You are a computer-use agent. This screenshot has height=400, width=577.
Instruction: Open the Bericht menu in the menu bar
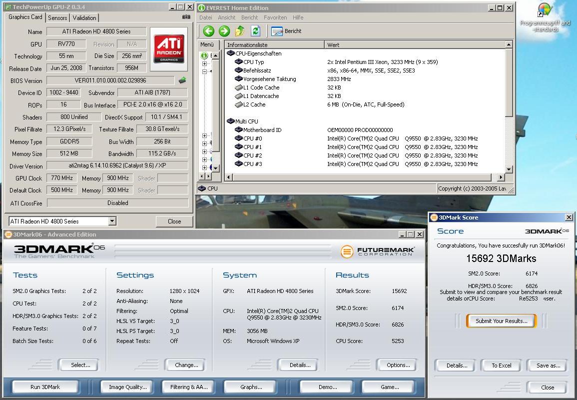point(249,17)
